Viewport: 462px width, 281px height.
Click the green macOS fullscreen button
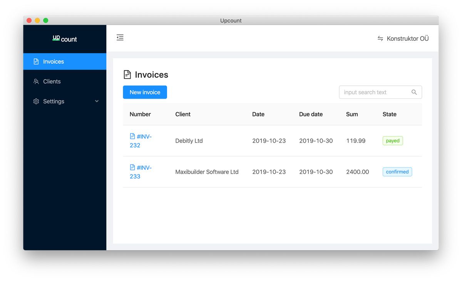point(46,20)
